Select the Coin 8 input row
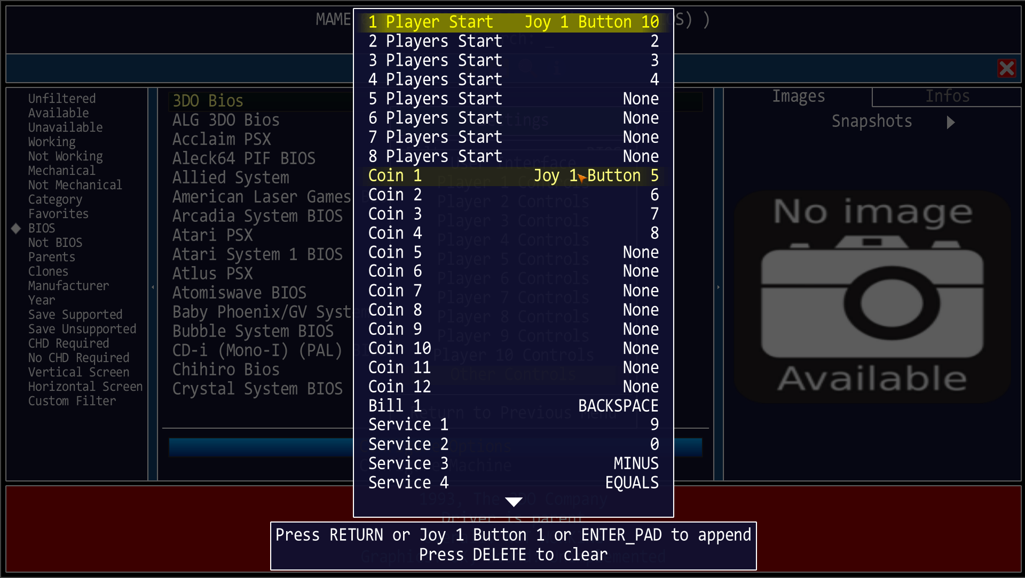1025x578 pixels. pyautogui.click(x=514, y=310)
